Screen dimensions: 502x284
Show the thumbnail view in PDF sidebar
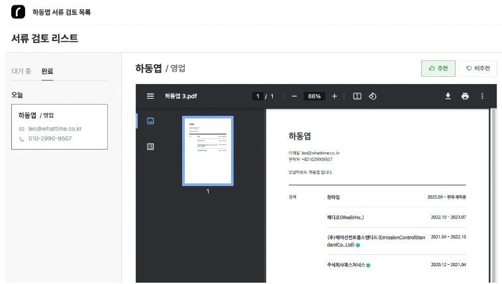[150, 121]
